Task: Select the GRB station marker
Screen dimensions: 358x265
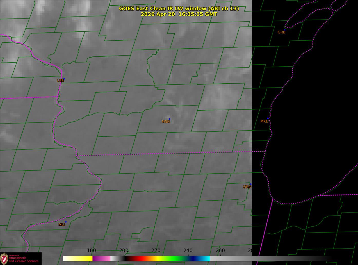Action: (285, 30)
